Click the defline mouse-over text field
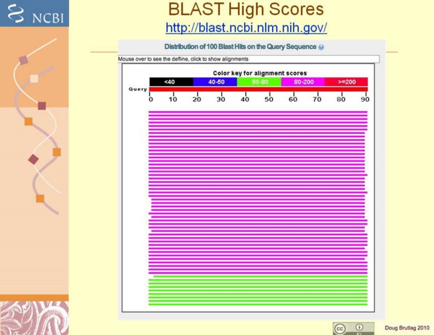 pyautogui.click(x=248, y=59)
